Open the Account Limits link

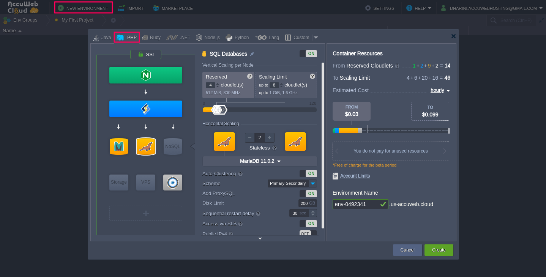click(355, 176)
